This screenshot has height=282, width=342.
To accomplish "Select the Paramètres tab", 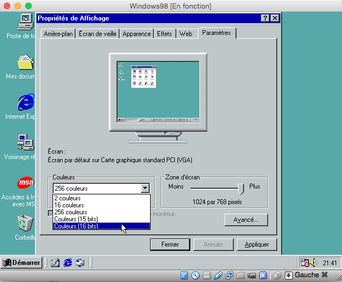I will (x=217, y=33).
